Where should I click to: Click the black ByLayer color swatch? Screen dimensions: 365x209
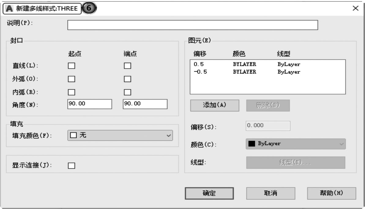(251, 144)
